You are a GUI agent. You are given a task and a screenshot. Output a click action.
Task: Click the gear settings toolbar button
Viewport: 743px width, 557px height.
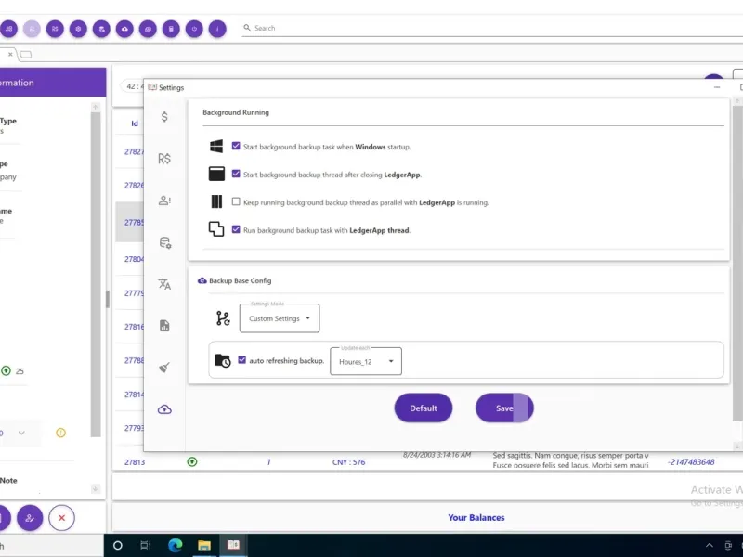(x=78, y=29)
